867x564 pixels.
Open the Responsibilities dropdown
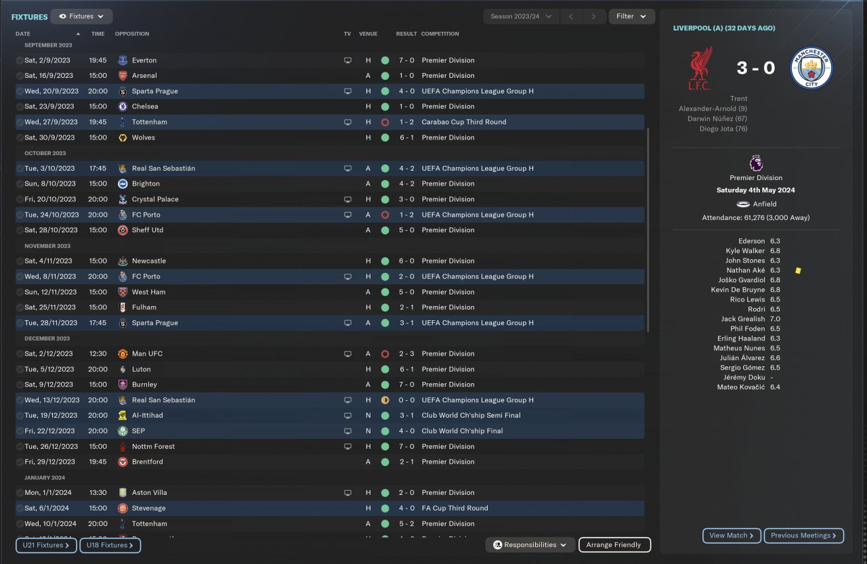530,544
